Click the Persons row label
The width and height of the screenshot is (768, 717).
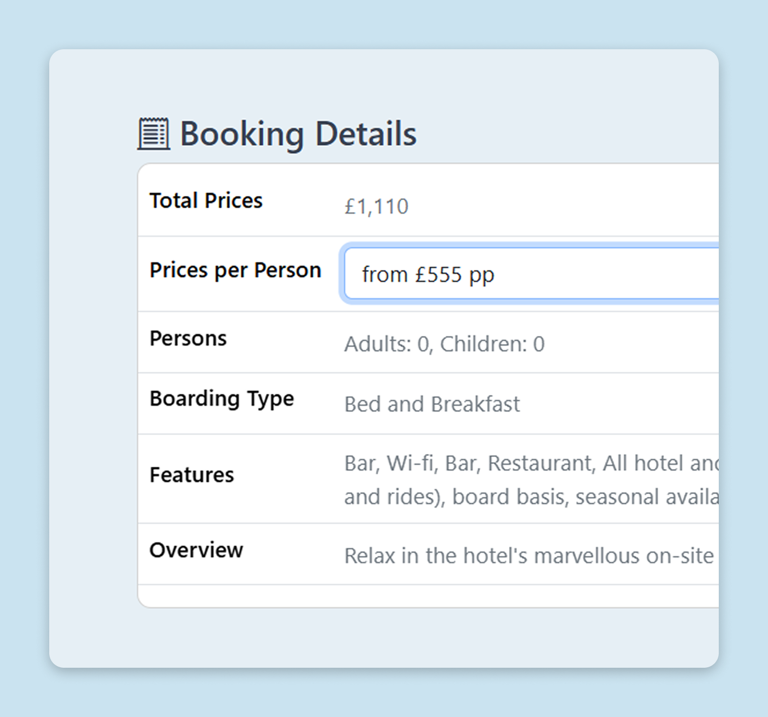[188, 338]
